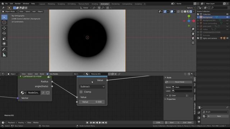
Task: Click the Reset Node button
Action: click(x=179, y=82)
